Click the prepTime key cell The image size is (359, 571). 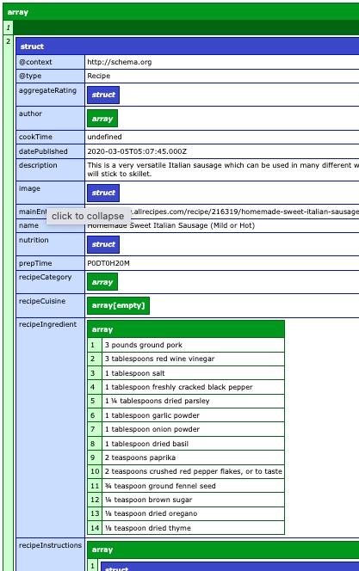(x=50, y=263)
